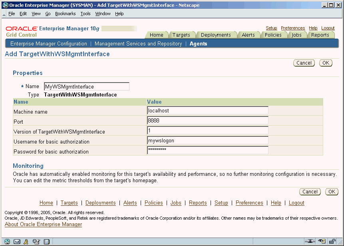Screen dimensions: 344x246
Task: Click the Name column header in properties table
Action: [21, 102]
